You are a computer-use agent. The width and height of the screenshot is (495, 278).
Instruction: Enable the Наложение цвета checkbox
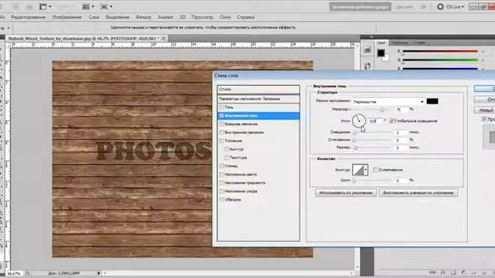click(222, 175)
